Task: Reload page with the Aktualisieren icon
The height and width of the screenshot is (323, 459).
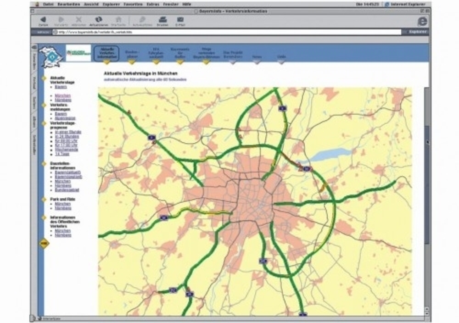Action: (x=98, y=20)
